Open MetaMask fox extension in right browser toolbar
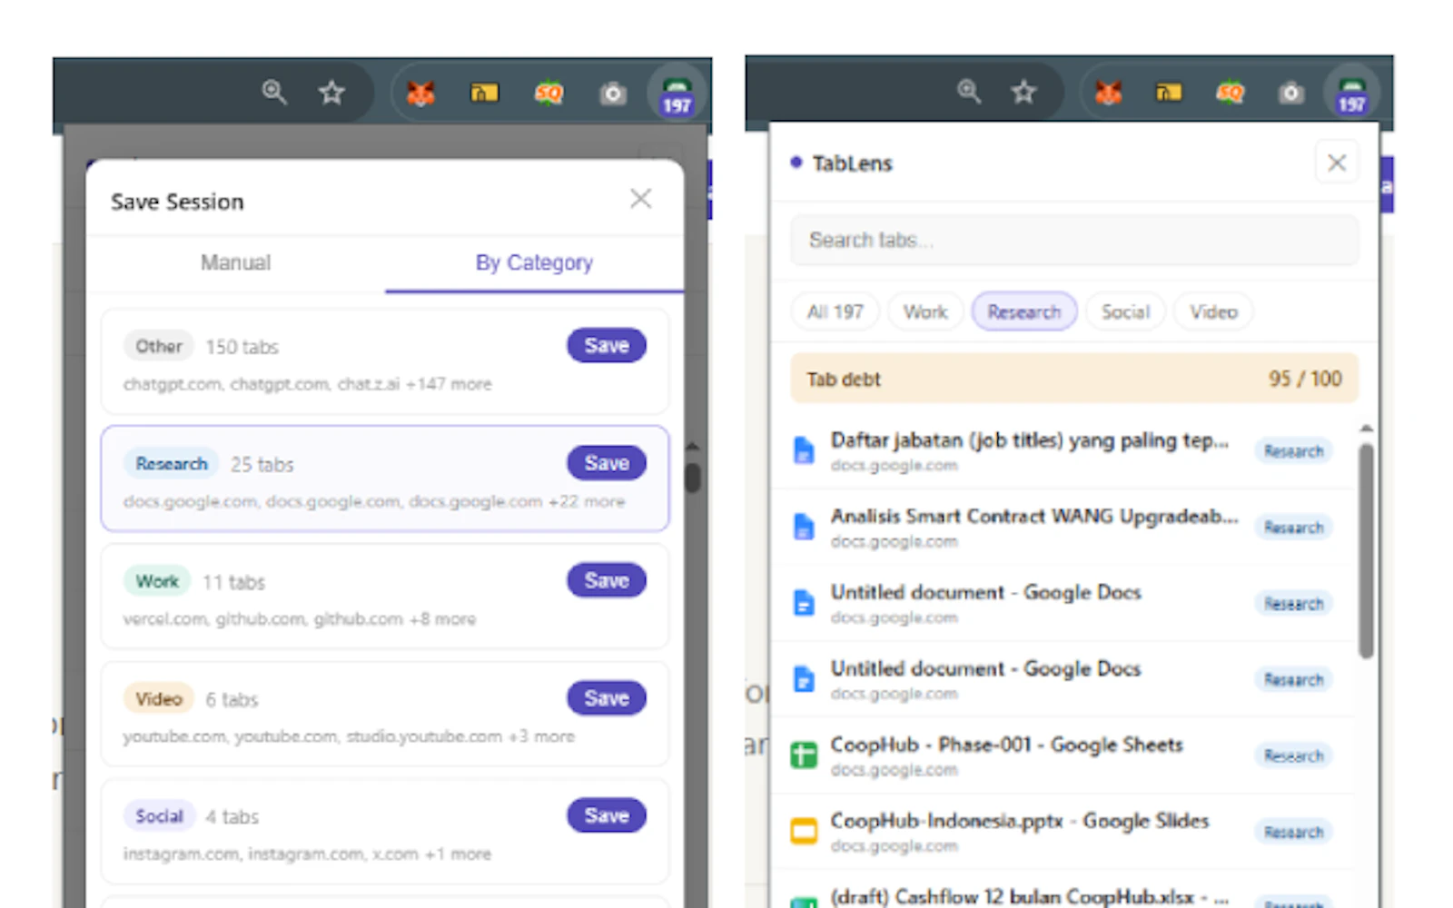This screenshot has width=1453, height=908. point(1108,93)
